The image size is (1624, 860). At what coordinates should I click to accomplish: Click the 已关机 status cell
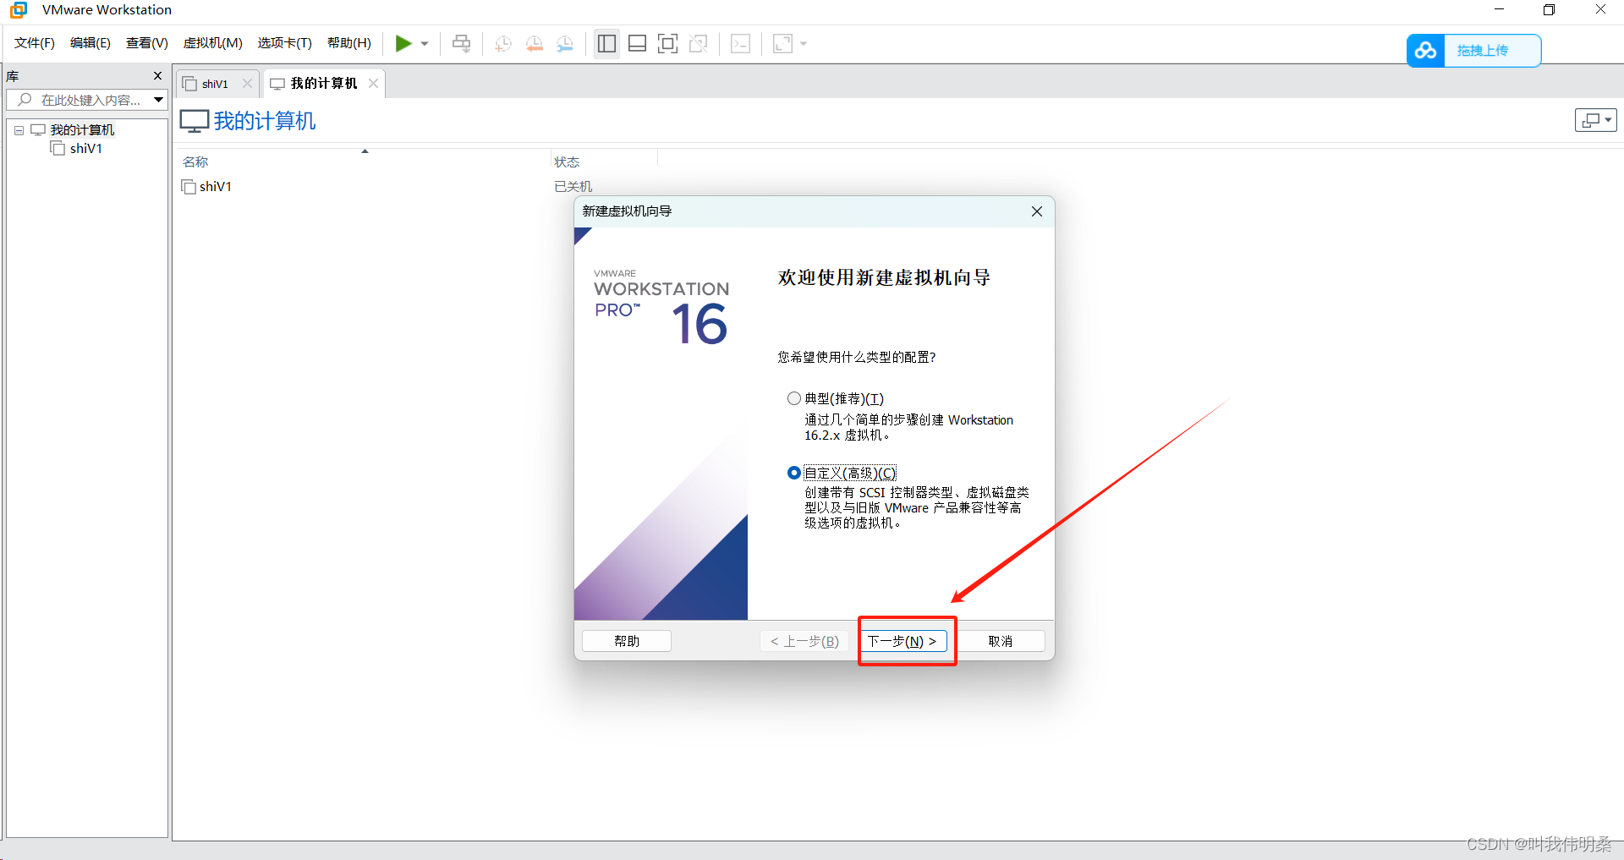[573, 186]
